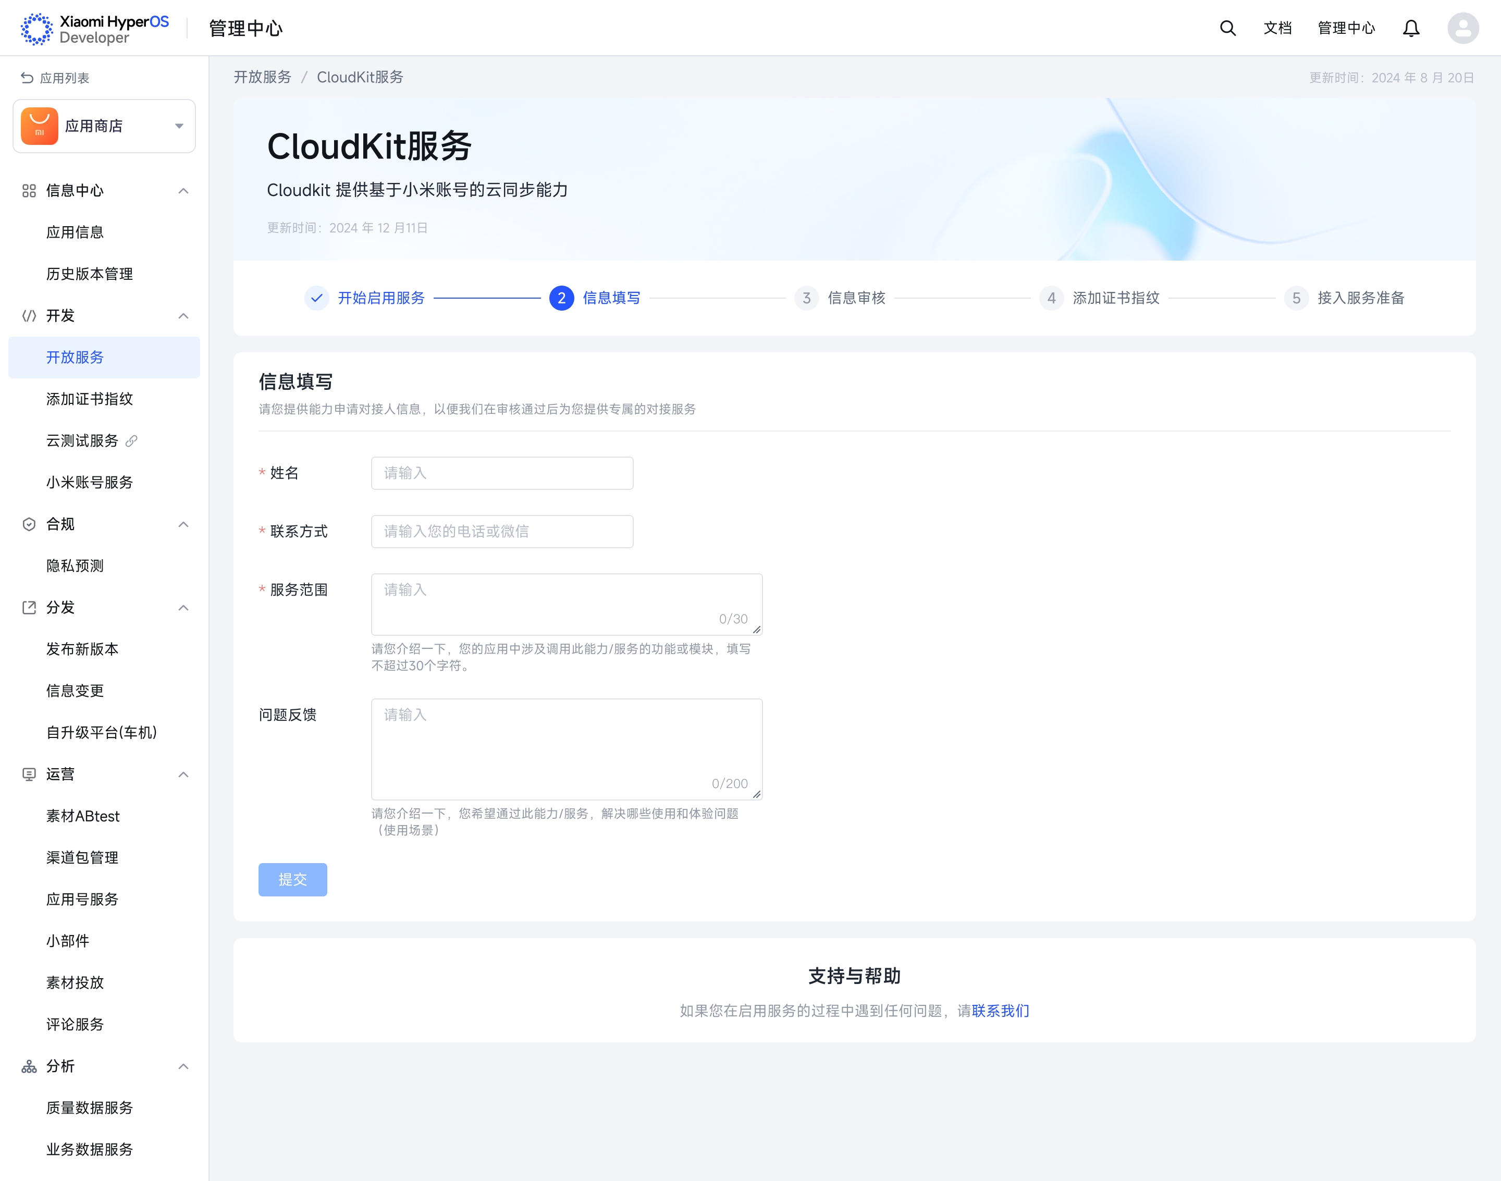Click the link icon next to 云测试服务

tap(131, 441)
